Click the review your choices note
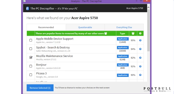Image resolution: width=174 pixels, height=94 pixels. [x=82, y=88]
